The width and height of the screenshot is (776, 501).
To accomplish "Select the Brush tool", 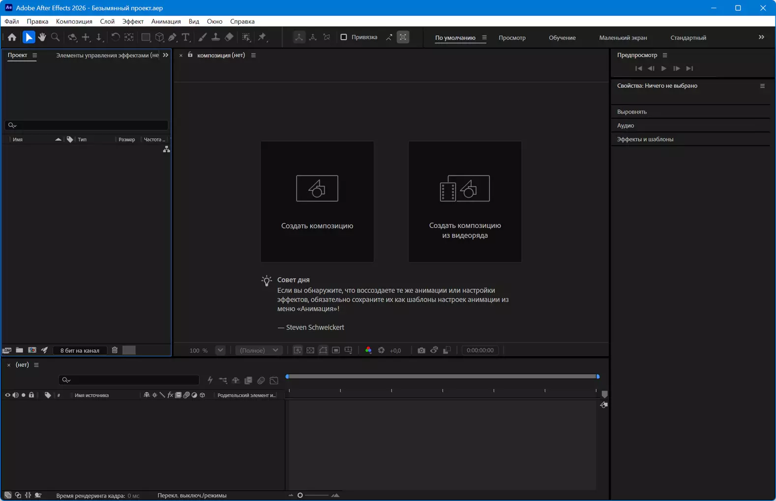I will pos(202,37).
